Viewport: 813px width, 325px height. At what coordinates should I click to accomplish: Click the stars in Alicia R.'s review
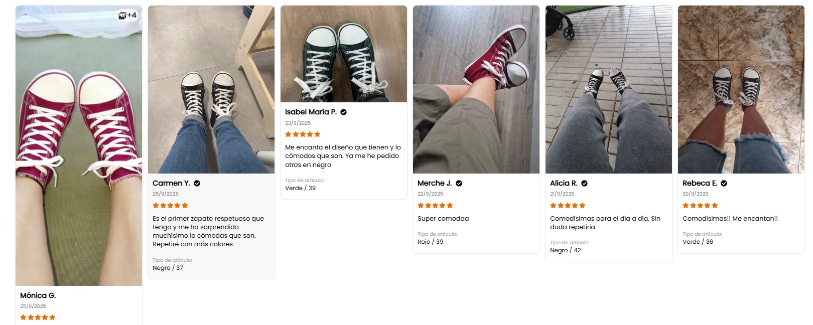click(x=568, y=205)
